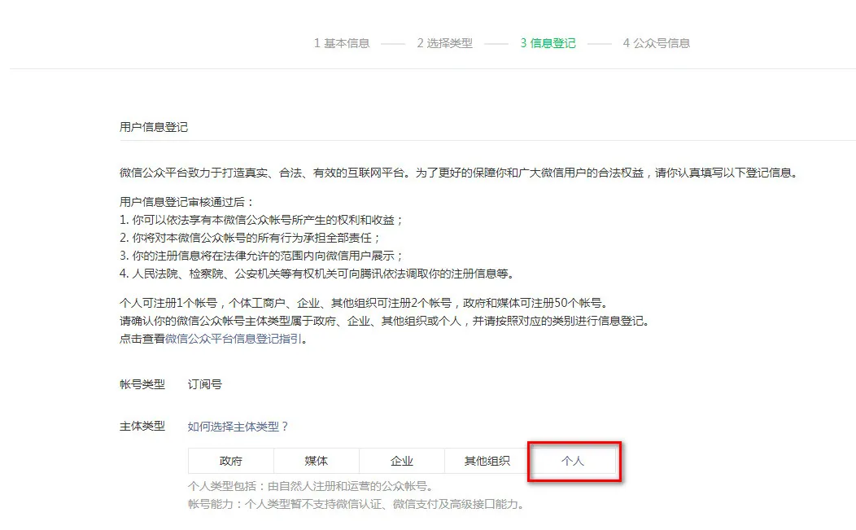856x530 pixels.
Task: Open the 微信公众平台信息登记指引 link
Action: (x=234, y=339)
